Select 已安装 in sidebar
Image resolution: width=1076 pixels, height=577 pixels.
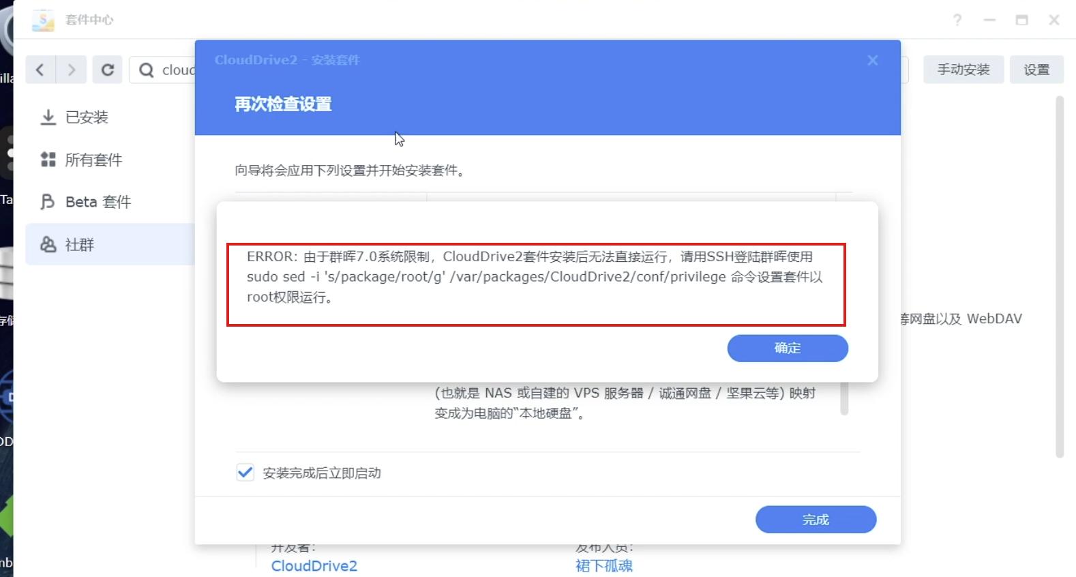point(110,117)
